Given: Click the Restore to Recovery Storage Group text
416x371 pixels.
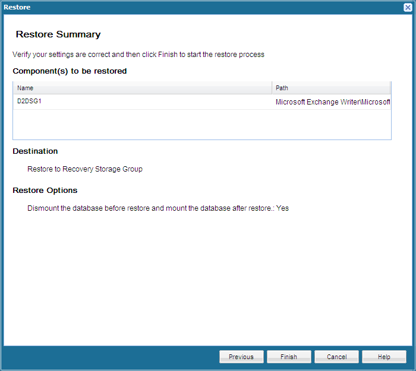Looking at the screenshot, I should click(85, 169).
